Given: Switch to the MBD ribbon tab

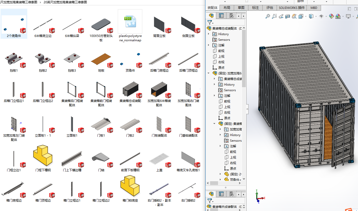Looking at the screenshot, I should (314, 8).
